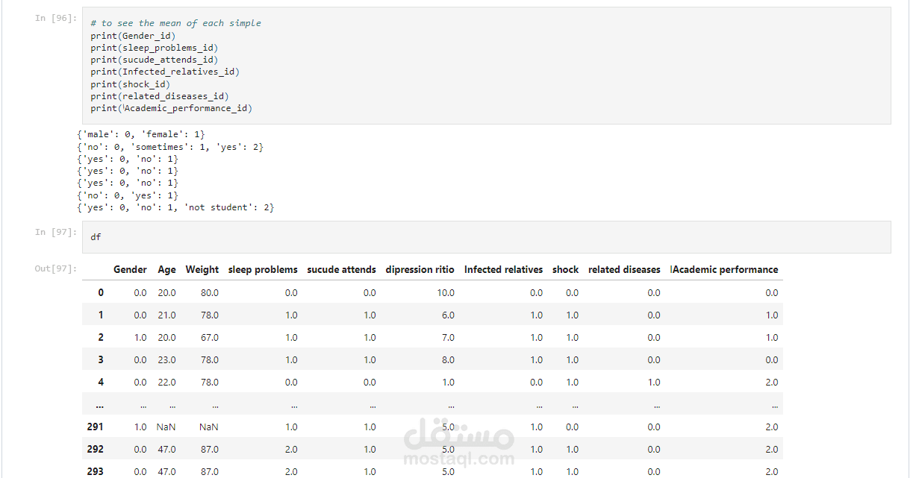Select row index 291 in the dataframe
This screenshot has width=919, height=478.
(96, 427)
